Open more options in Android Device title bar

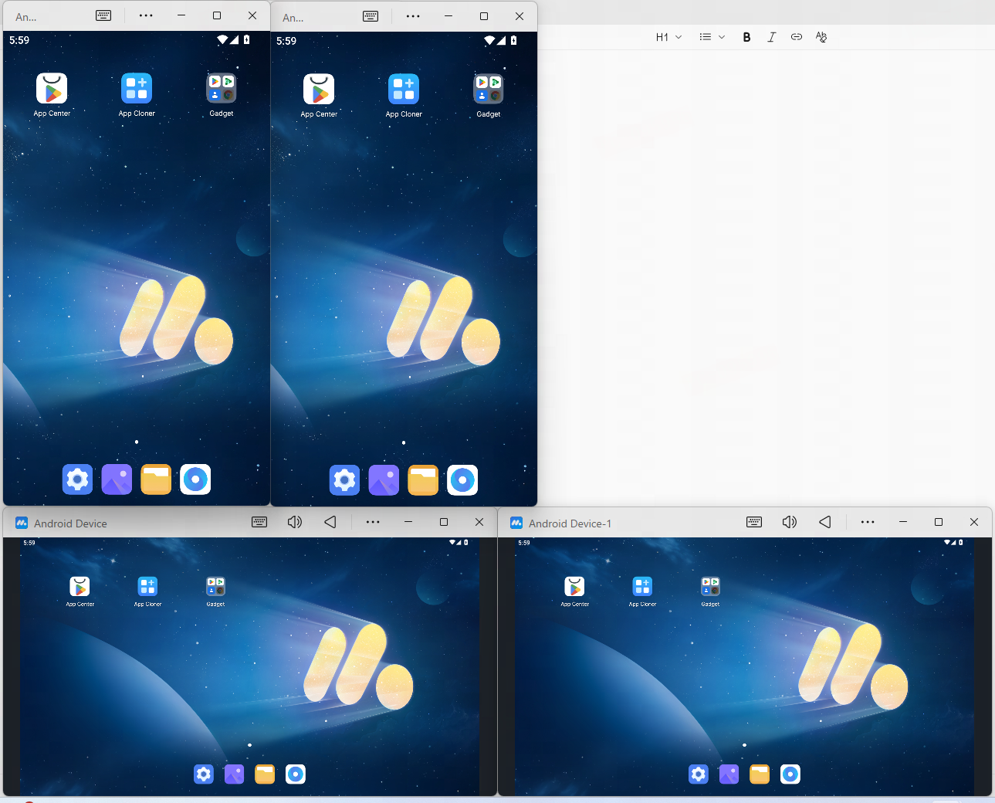(373, 522)
